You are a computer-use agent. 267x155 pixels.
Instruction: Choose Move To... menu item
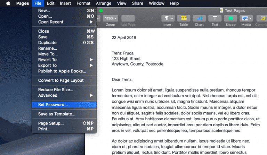pyautogui.click(x=64, y=54)
